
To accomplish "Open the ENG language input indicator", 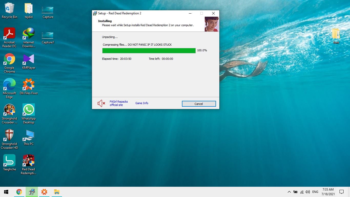I will tap(315, 192).
